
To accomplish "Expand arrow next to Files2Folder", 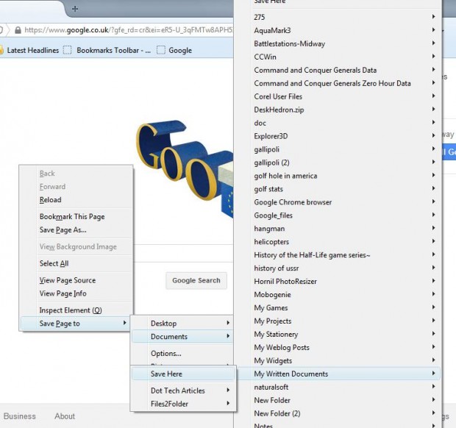I will (x=228, y=403).
